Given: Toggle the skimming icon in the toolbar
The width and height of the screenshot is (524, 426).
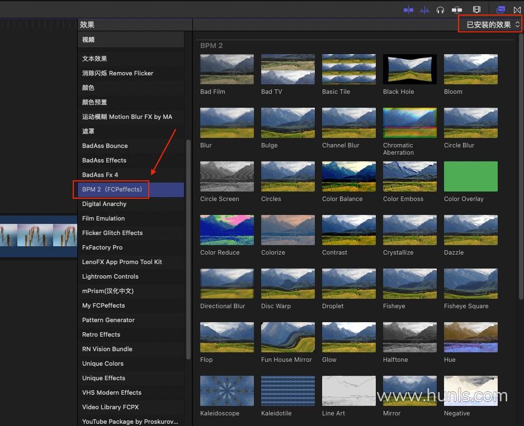Looking at the screenshot, I should [x=408, y=9].
